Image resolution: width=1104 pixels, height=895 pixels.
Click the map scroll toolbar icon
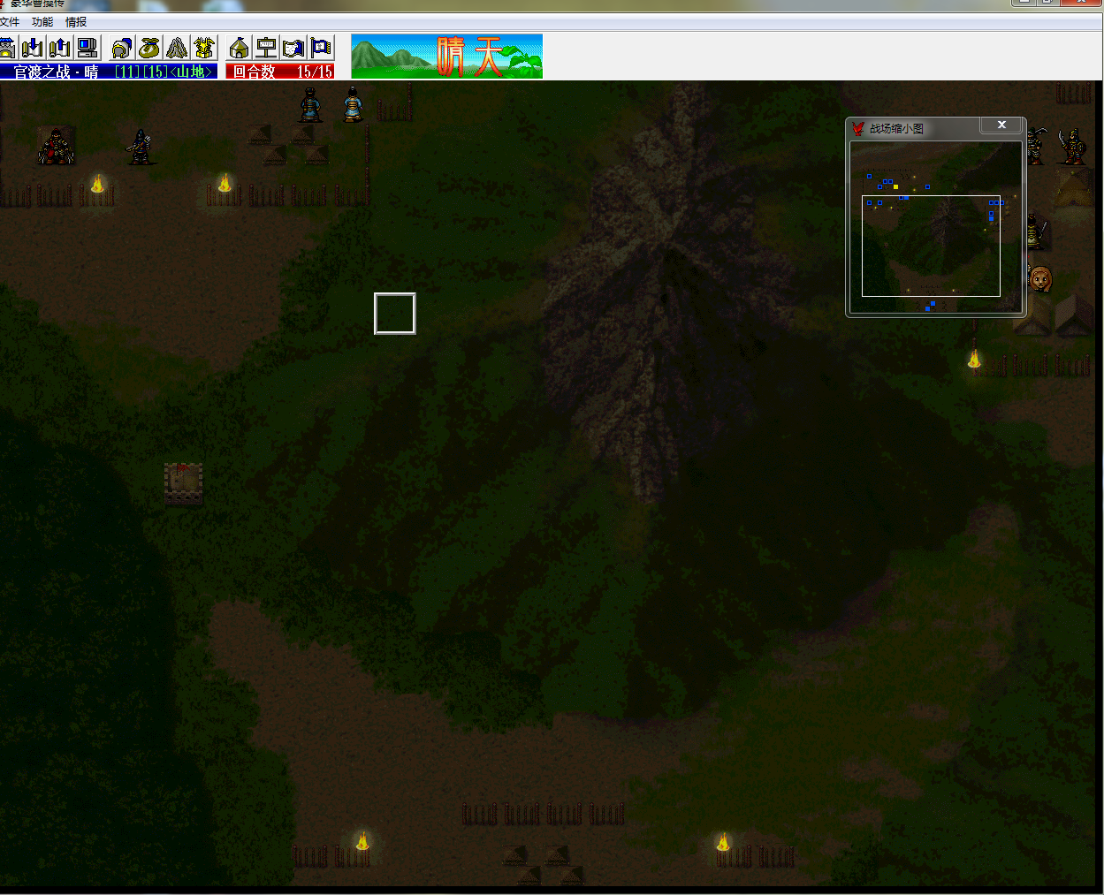click(293, 48)
